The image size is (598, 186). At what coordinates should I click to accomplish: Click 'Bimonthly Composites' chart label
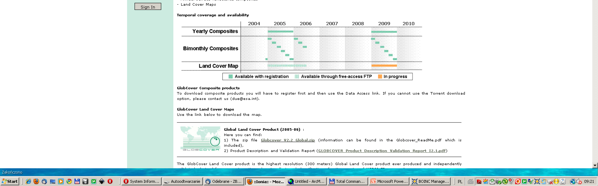[210, 49]
